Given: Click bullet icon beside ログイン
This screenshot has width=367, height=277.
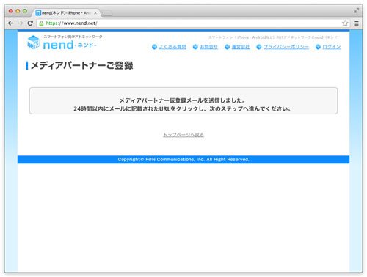Looking at the screenshot, I should pyautogui.click(x=318, y=47).
